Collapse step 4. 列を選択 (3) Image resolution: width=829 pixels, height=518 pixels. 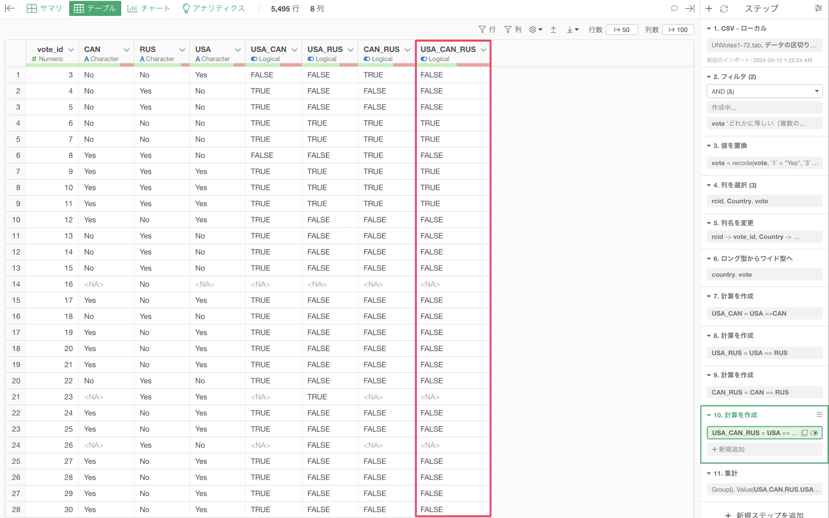[709, 185]
